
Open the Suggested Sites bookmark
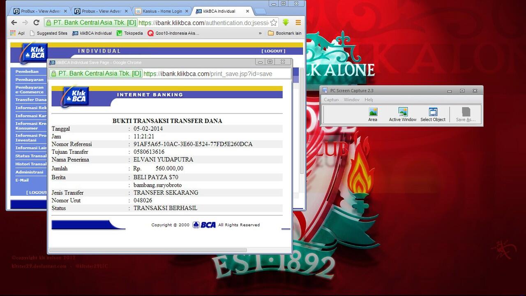coord(48,33)
